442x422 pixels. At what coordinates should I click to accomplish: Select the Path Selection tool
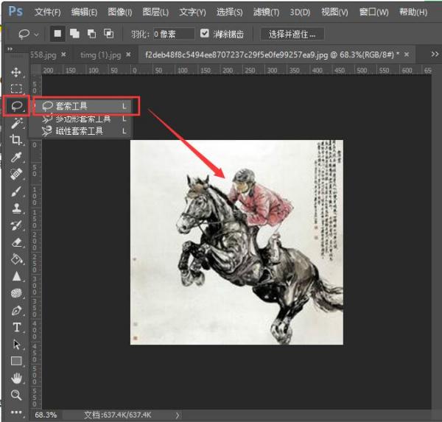tap(17, 344)
